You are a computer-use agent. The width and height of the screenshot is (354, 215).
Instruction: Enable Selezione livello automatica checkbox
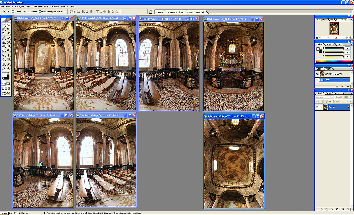[13, 12]
